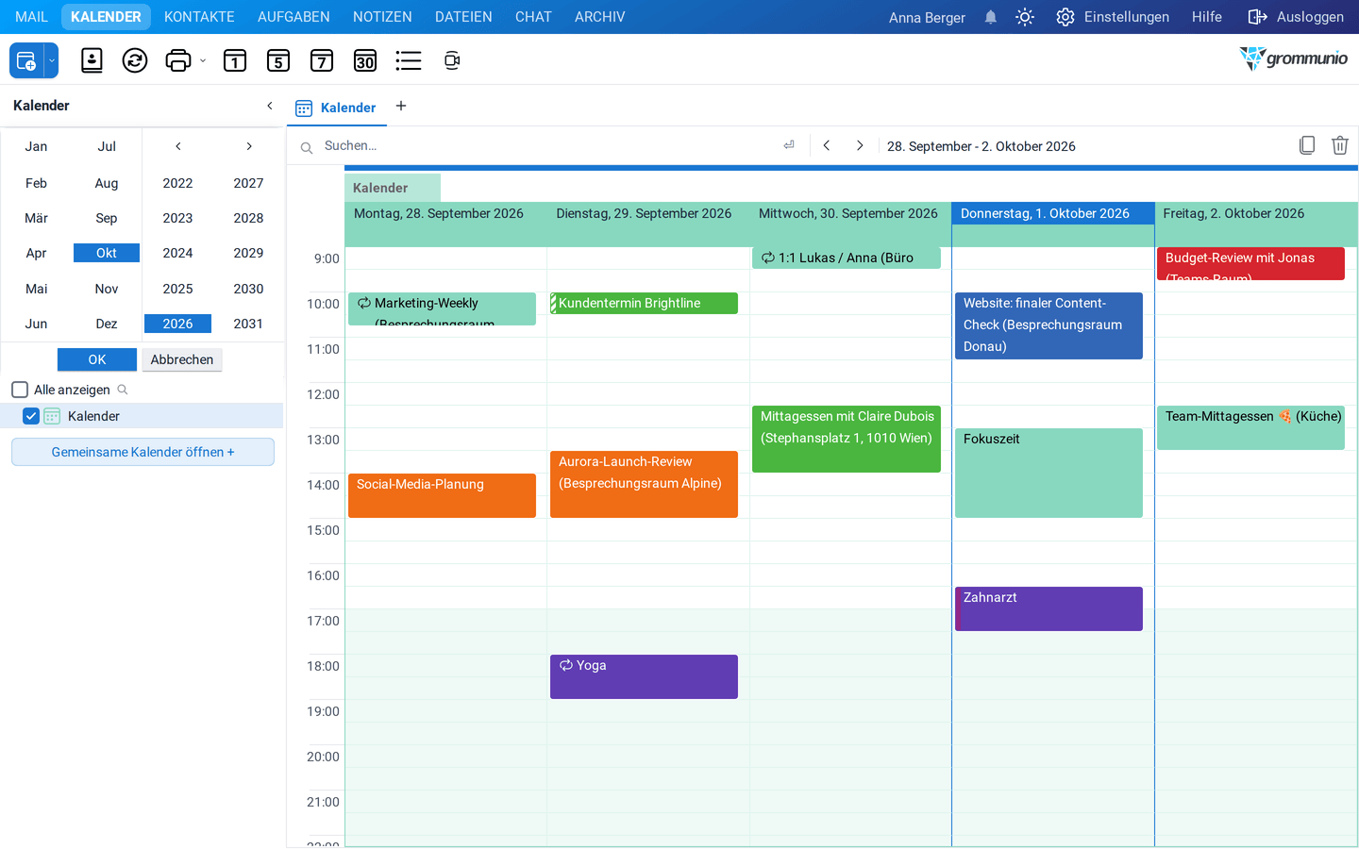The height and width of the screenshot is (849, 1359).
Task: Add a new tab with the plus button
Action: pos(401,106)
